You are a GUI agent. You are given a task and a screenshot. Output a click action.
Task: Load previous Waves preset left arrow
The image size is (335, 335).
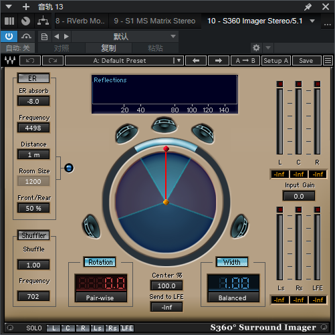coord(196,60)
